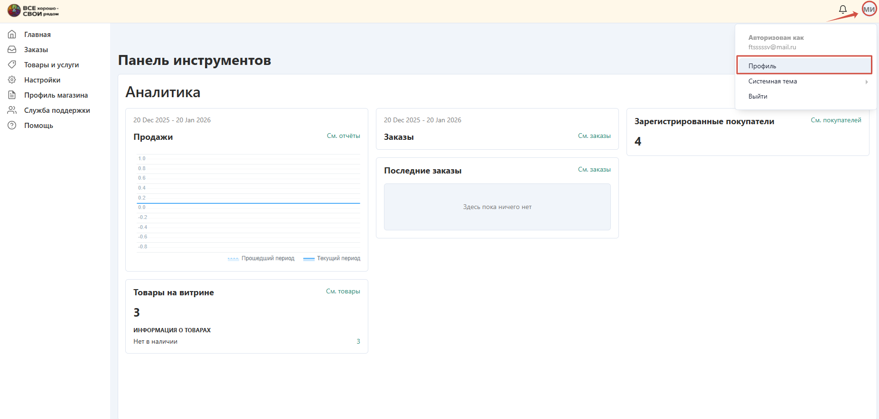Open См. покупателей link
The image size is (879, 419).
pyautogui.click(x=836, y=120)
